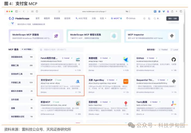
Task: Expand the Hosted arrow on the GitHub card
Action: click(x=157, y=58)
